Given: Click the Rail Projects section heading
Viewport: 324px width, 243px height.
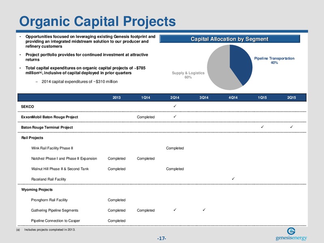Looking at the screenshot, I should pyautogui.click(x=32, y=138).
